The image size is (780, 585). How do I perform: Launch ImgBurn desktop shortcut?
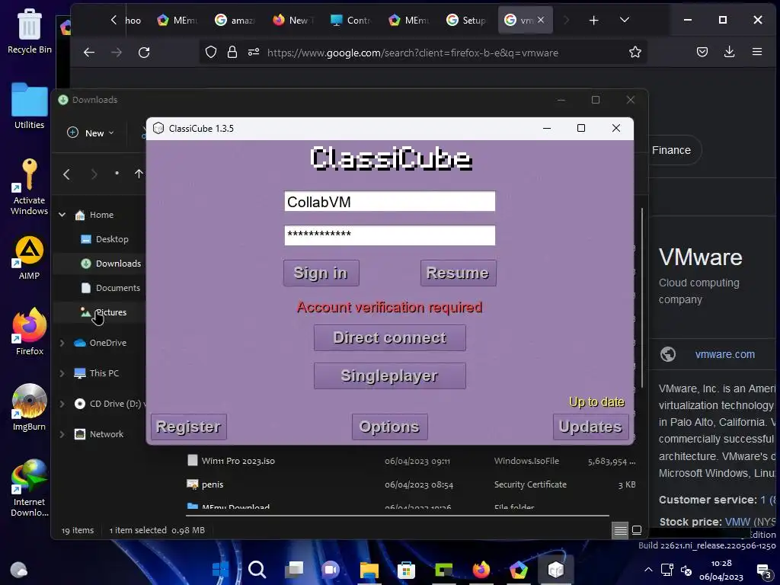pyautogui.click(x=30, y=408)
